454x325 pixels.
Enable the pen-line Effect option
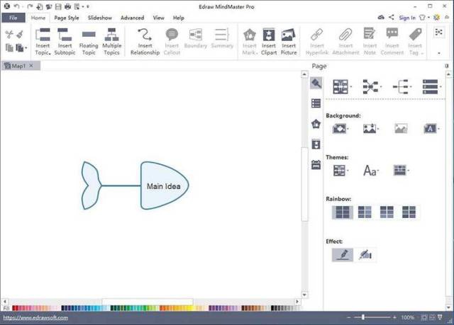coord(343,255)
